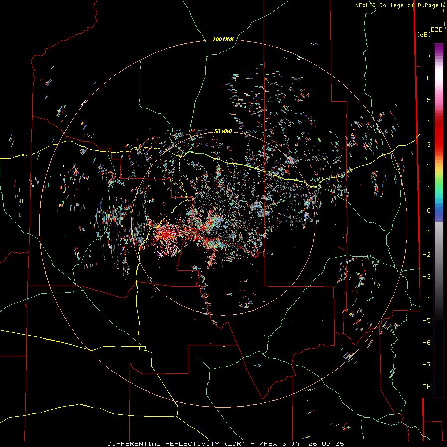Click the 1 dB value on color scale
This screenshot has height=447, width=447.
click(429, 188)
